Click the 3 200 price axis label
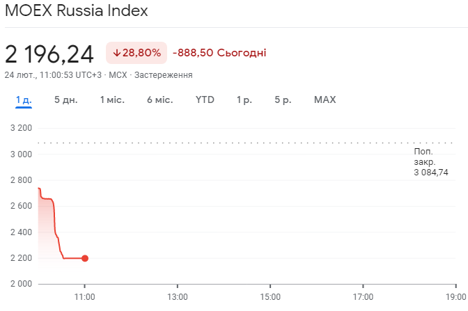Viewport: 468px width, 311px height. [x=22, y=128]
